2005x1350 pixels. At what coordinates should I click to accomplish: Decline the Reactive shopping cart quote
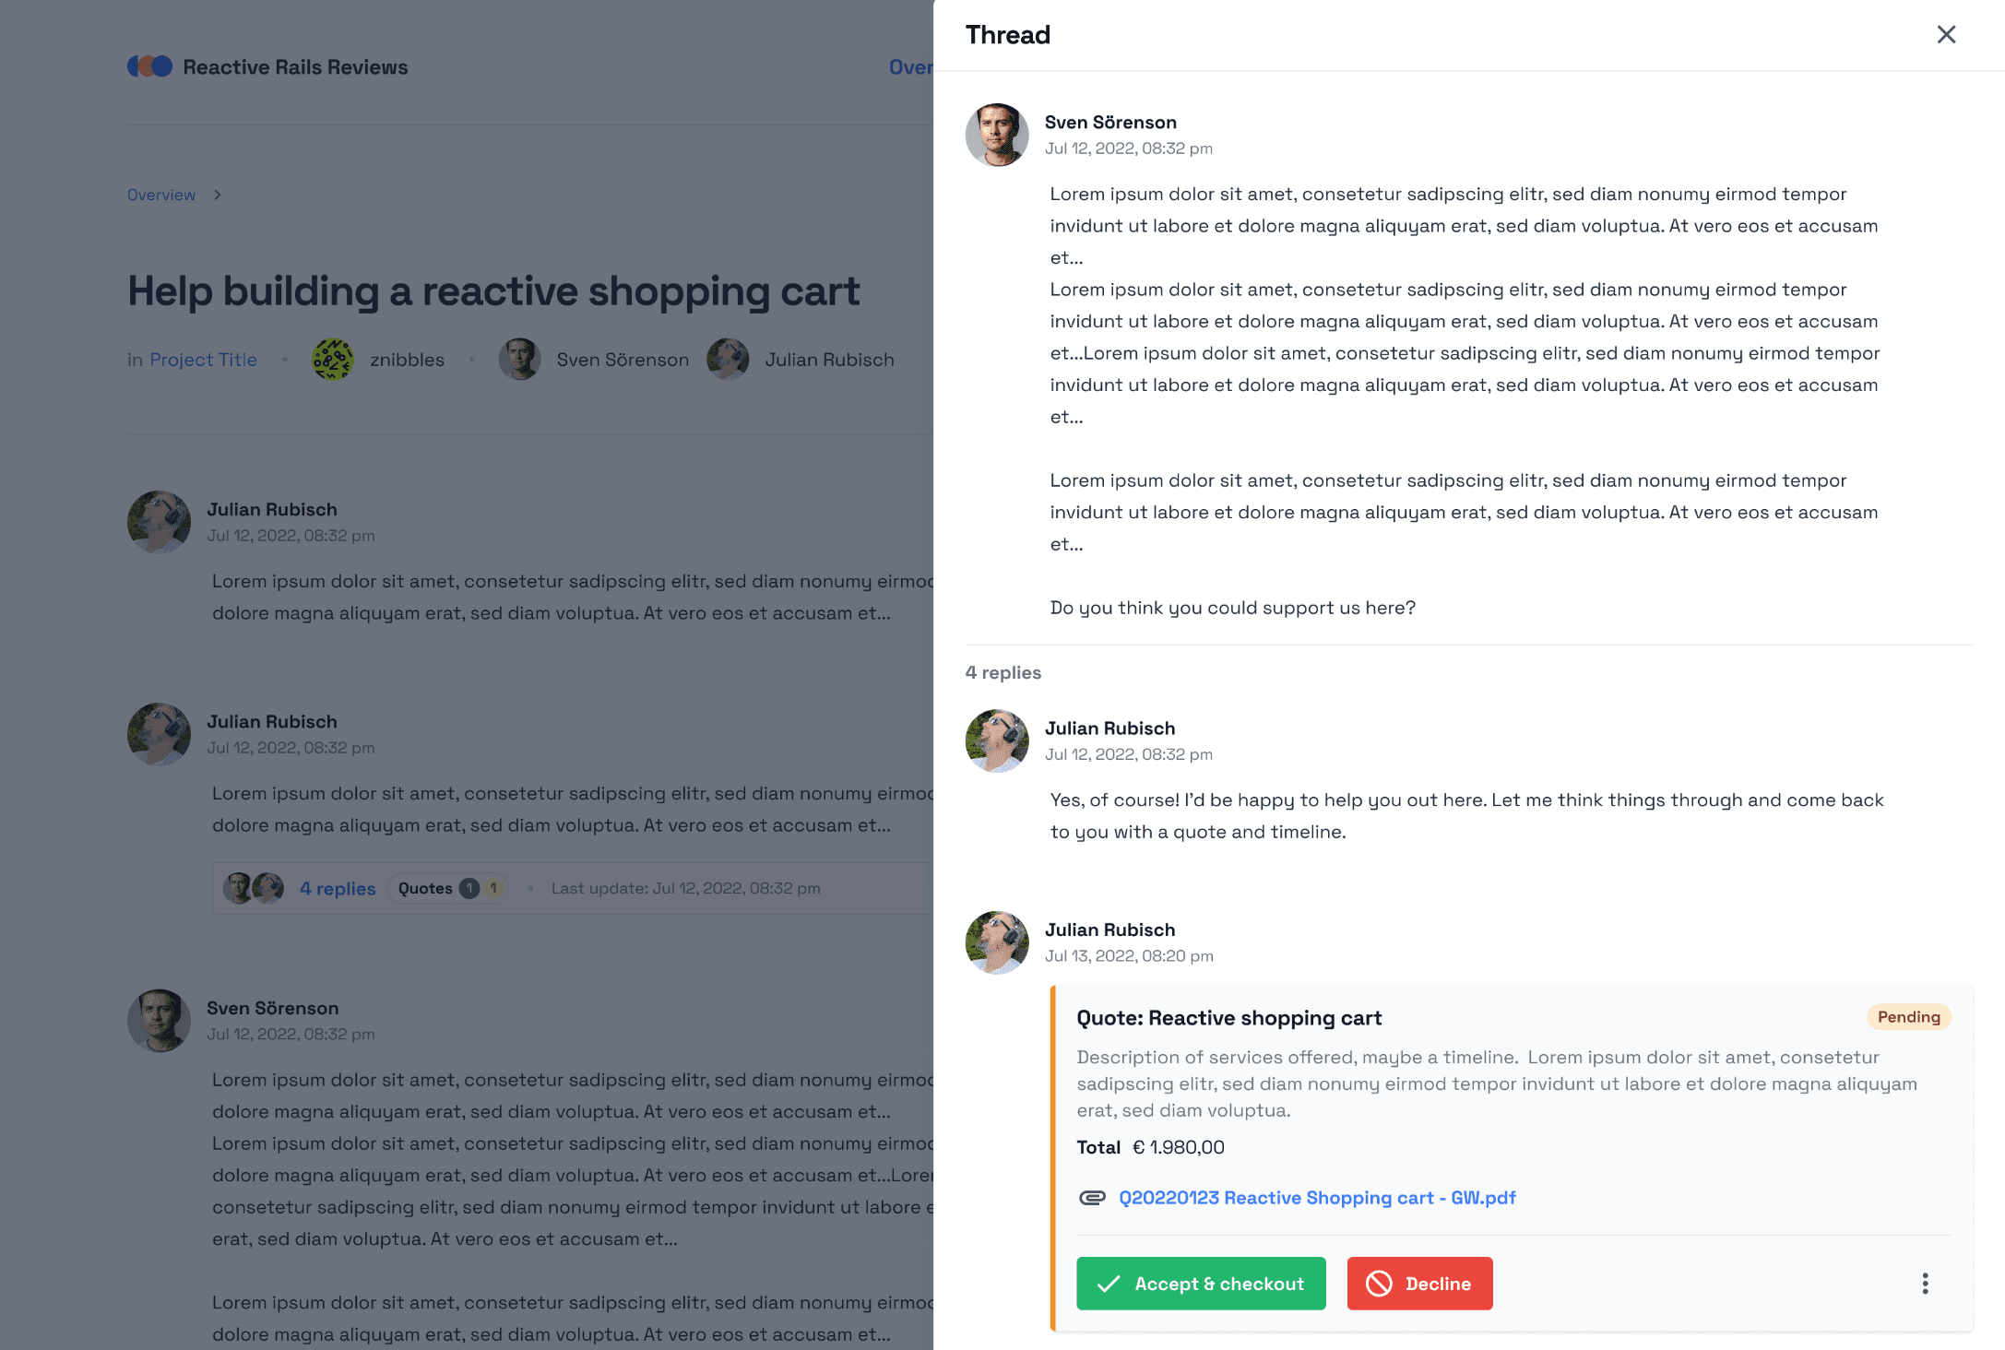click(1419, 1284)
